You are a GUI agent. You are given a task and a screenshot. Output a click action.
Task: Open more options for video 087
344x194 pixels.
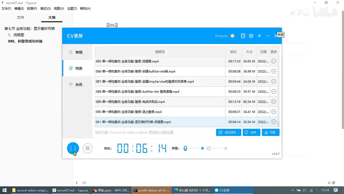[274, 81]
